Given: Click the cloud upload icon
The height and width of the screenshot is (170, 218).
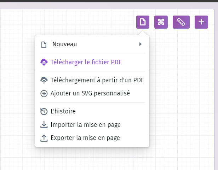Looking at the screenshot, I should coord(44,80).
